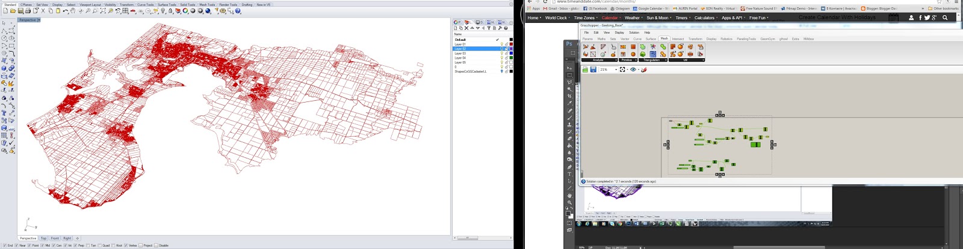The height and width of the screenshot is (249, 963).
Task: Click the Grasshopper zoom extents icon
Action: point(622,70)
